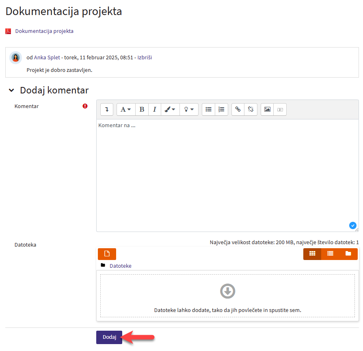Screen dimensions: 363x351
Task: Toggle italic formatting in comment editor
Action: (x=154, y=109)
